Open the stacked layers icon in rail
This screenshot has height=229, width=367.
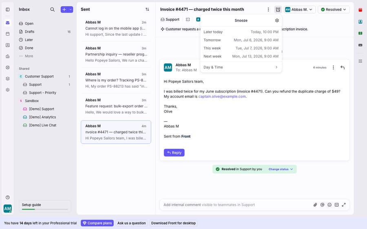point(8,79)
